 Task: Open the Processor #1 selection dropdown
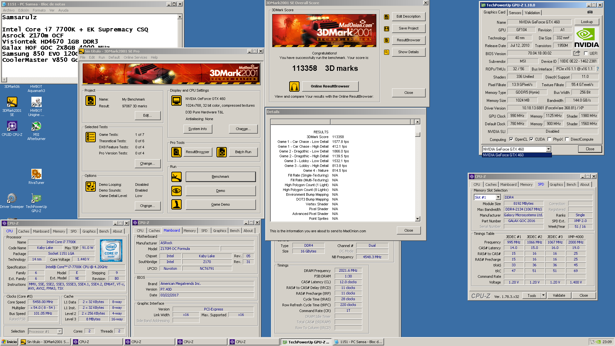click(60, 332)
